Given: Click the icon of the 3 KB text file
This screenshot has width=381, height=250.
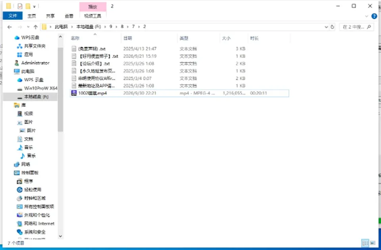Looking at the screenshot, I should [x=74, y=48].
